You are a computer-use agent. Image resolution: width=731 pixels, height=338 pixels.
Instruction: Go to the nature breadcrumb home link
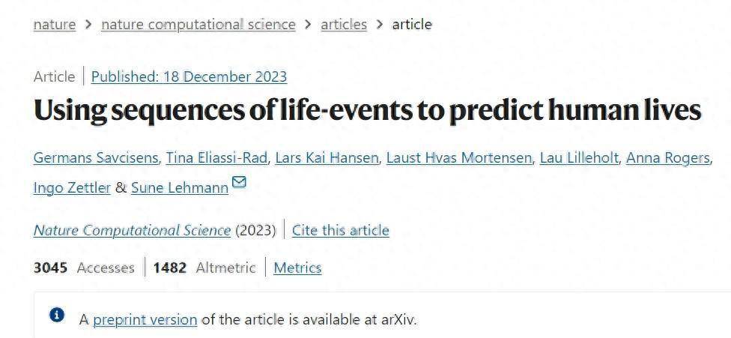pyautogui.click(x=55, y=24)
